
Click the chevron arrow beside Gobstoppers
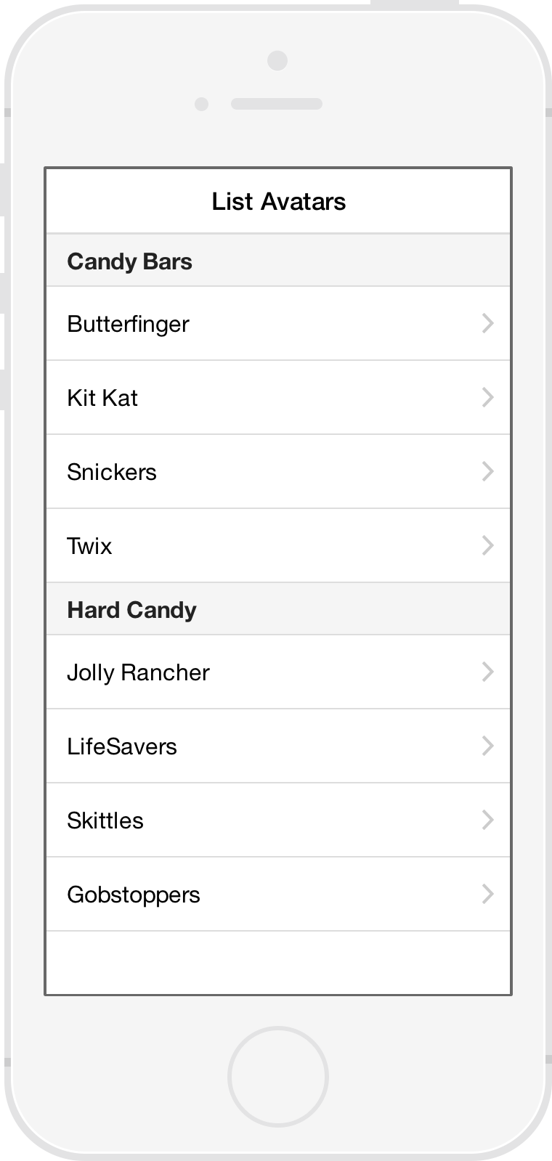488,894
